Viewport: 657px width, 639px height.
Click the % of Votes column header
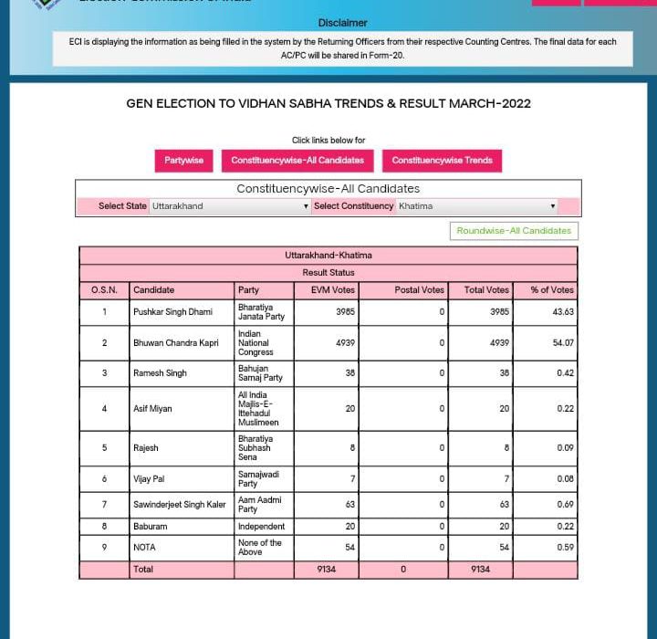(552, 290)
